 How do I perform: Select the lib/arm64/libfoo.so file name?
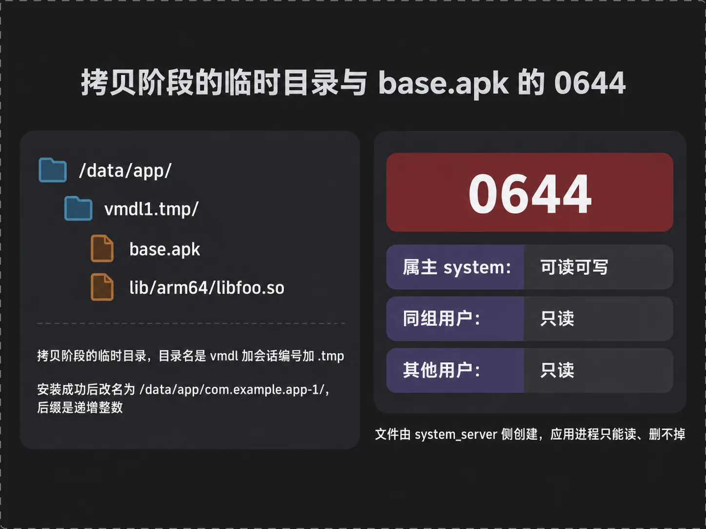click(207, 287)
